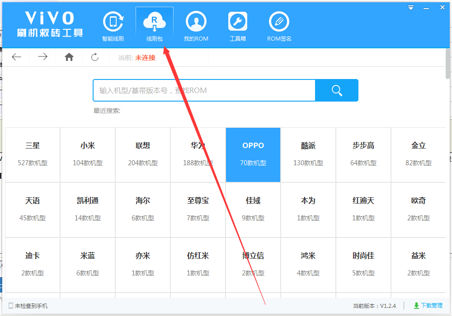452x316 pixels.
Task: Navigate back using the left arrow icon
Action: [x=16, y=57]
